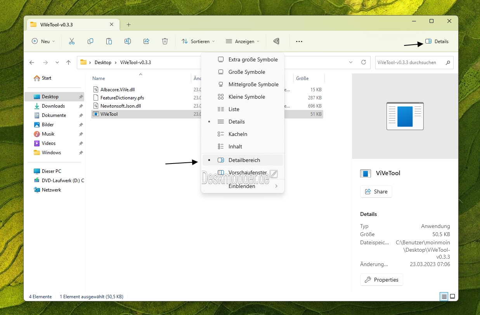Image resolution: width=480 pixels, height=315 pixels.
Task: Select Kacheln view option
Action: pos(243,134)
